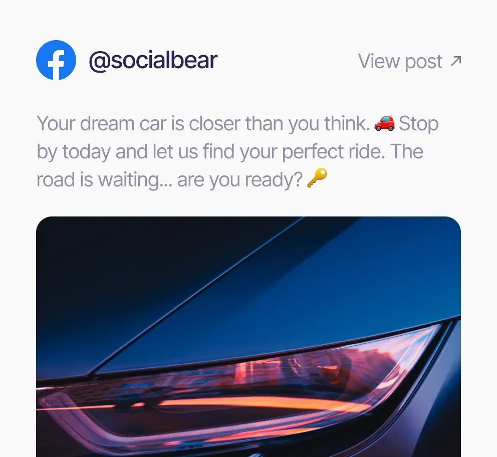Click the phrase "are you ready?"
The image size is (497, 457).
(240, 180)
